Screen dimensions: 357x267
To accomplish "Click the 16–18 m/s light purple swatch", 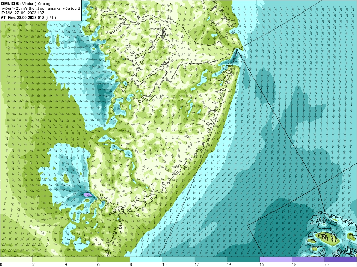I will 276,259.
